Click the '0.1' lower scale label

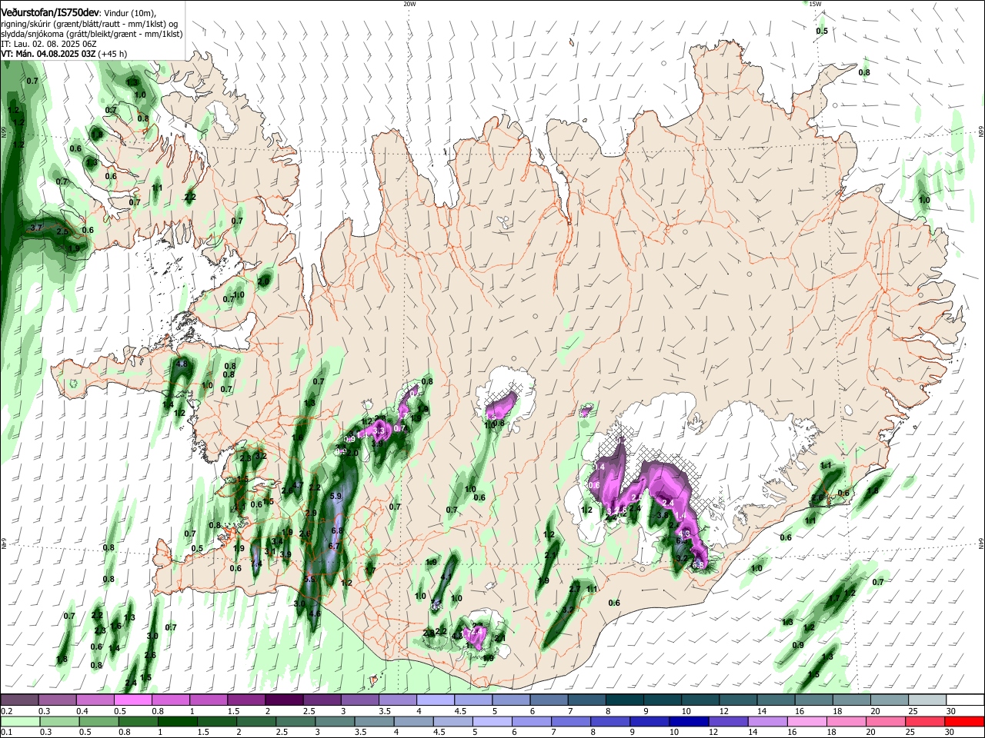6,732
